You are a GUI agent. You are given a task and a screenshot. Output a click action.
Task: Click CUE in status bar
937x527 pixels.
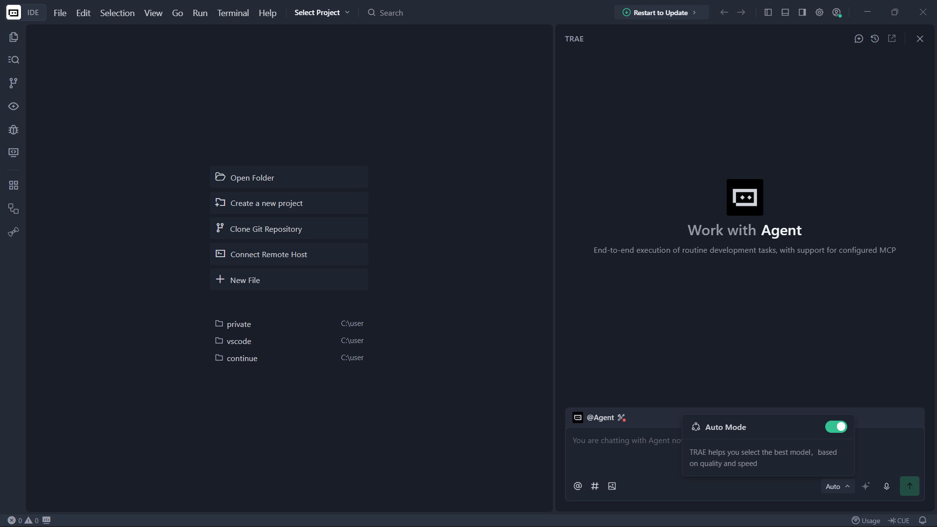(899, 520)
